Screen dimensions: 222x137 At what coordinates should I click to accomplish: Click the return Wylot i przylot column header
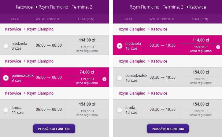coord(162,19)
